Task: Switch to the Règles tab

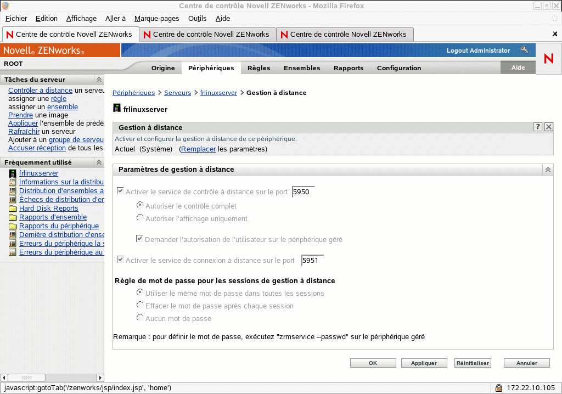Action: coord(259,68)
